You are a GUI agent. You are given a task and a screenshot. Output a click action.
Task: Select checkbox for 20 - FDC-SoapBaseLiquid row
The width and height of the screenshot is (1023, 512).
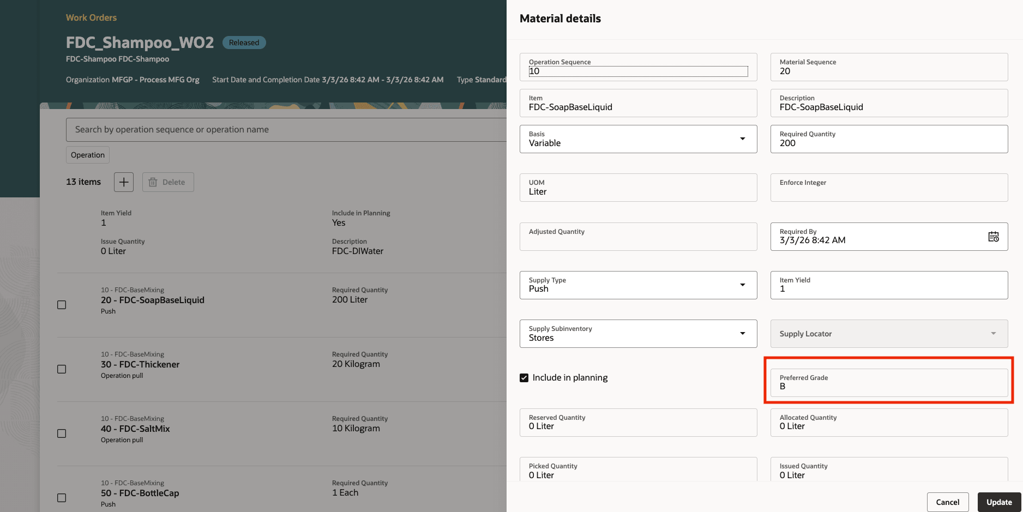(x=62, y=305)
